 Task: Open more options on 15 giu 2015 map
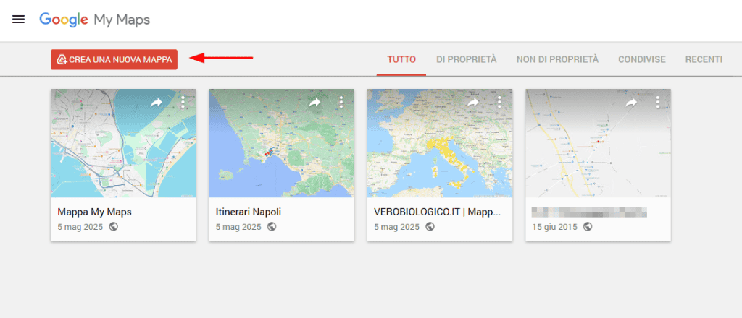click(x=657, y=102)
